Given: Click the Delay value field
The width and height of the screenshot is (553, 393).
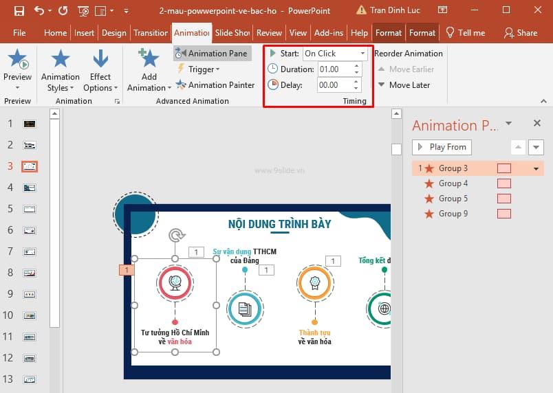Looking at the screenshot, I should pos(334,85).
